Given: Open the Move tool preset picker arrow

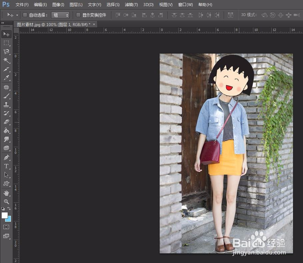Looking at the screenshot, I should tap(17, 15).
